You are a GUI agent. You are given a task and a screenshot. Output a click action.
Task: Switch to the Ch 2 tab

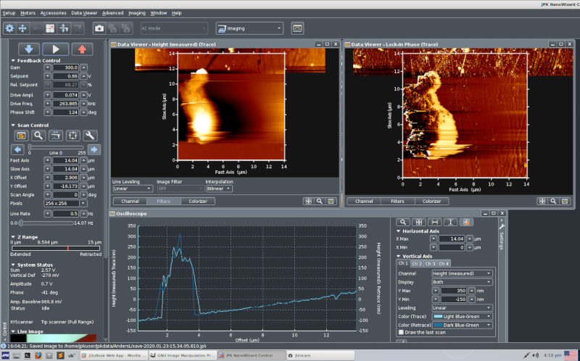416,263
